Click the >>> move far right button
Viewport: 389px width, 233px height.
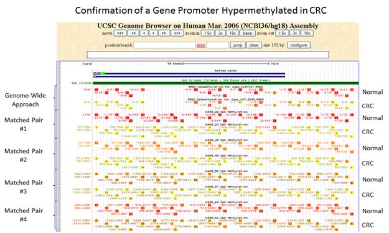pos(177,33)
